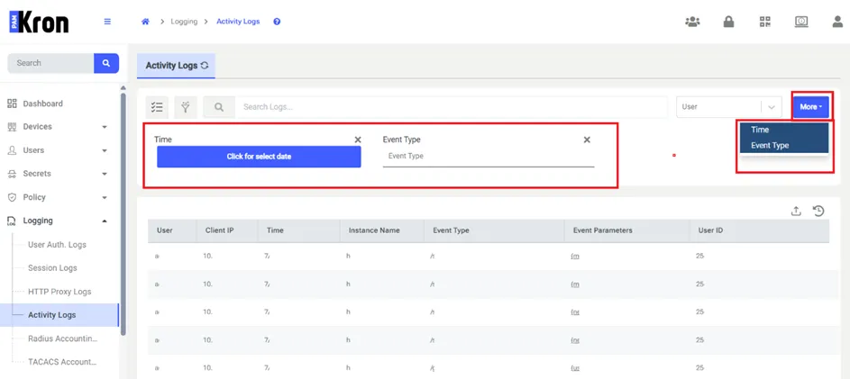Focus the sidebar Search field

click(x=50, y=63)
